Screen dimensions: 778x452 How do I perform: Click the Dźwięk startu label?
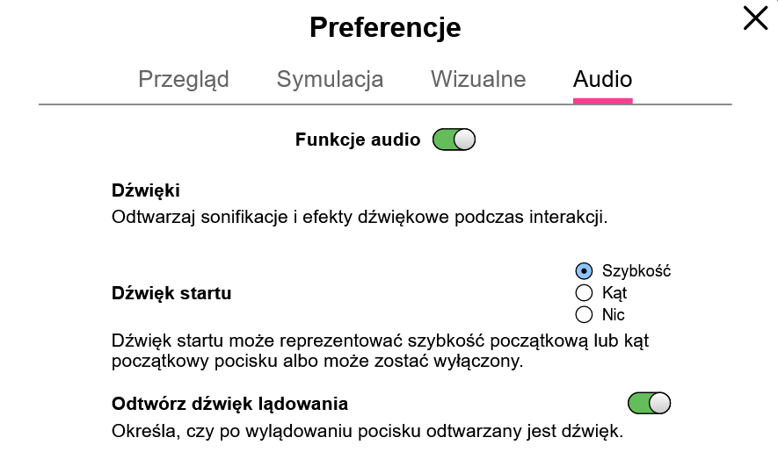[171, 293]
